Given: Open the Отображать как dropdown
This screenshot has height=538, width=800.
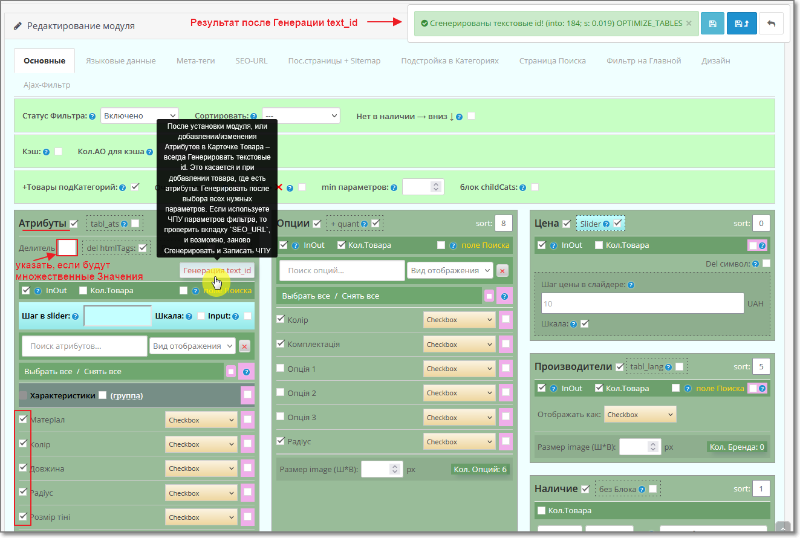Looking at the screenshot, I should pyautogui.click(x=640, y=415).
